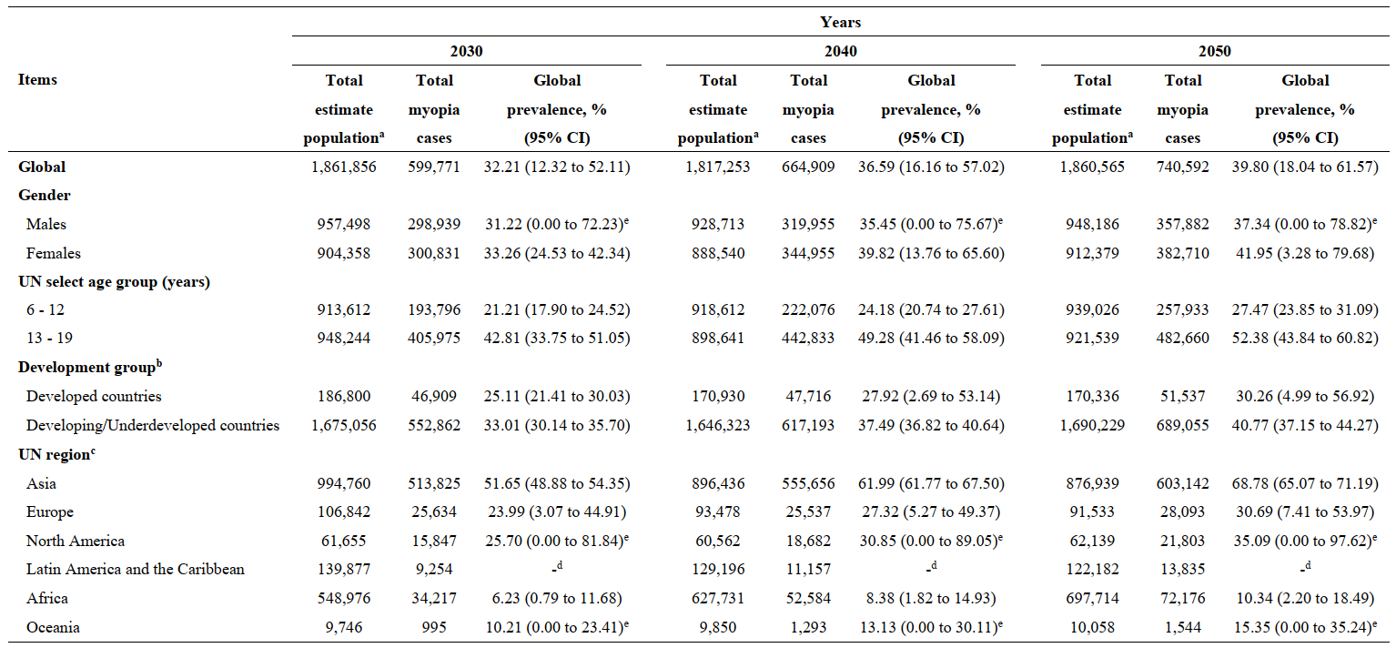The width and height of the screenshot is (1396, 648).
Task: Click the "Males" row label
Action: click(46, 224)
